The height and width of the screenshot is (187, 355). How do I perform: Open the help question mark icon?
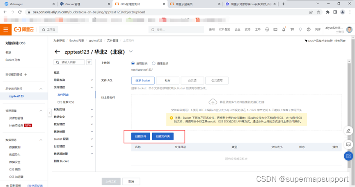pyautogui.click(x=309, y=29)
